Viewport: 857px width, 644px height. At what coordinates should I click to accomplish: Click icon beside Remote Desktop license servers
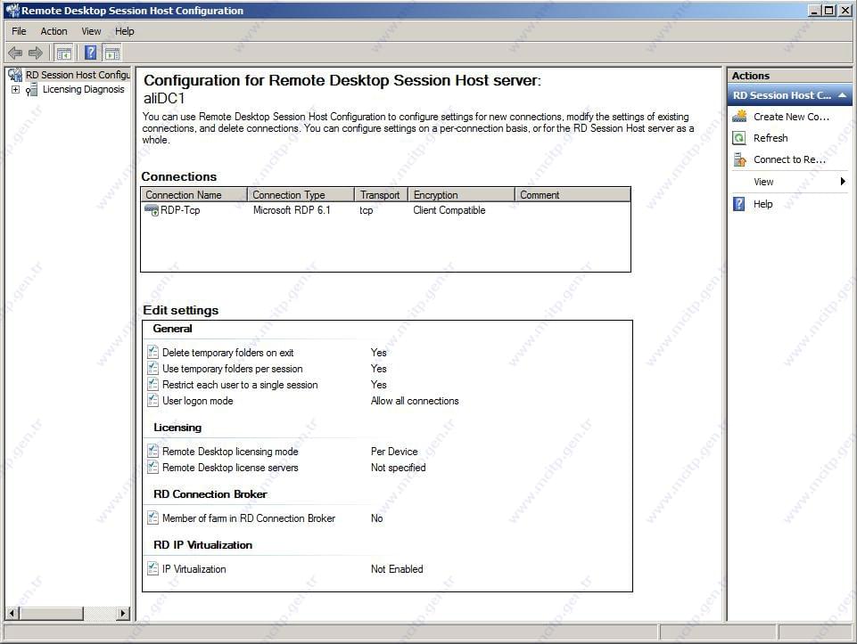(x=153, y=467)
